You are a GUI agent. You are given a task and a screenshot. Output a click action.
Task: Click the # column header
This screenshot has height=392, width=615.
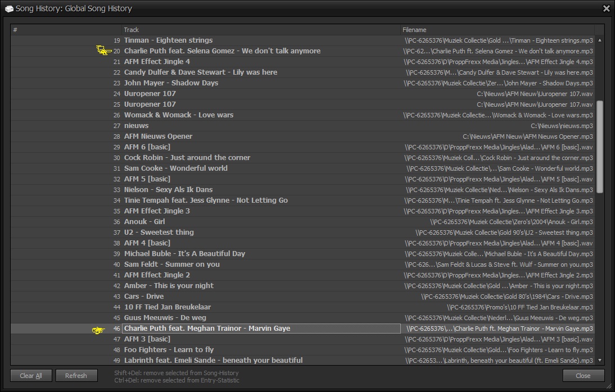pos(66,30)
